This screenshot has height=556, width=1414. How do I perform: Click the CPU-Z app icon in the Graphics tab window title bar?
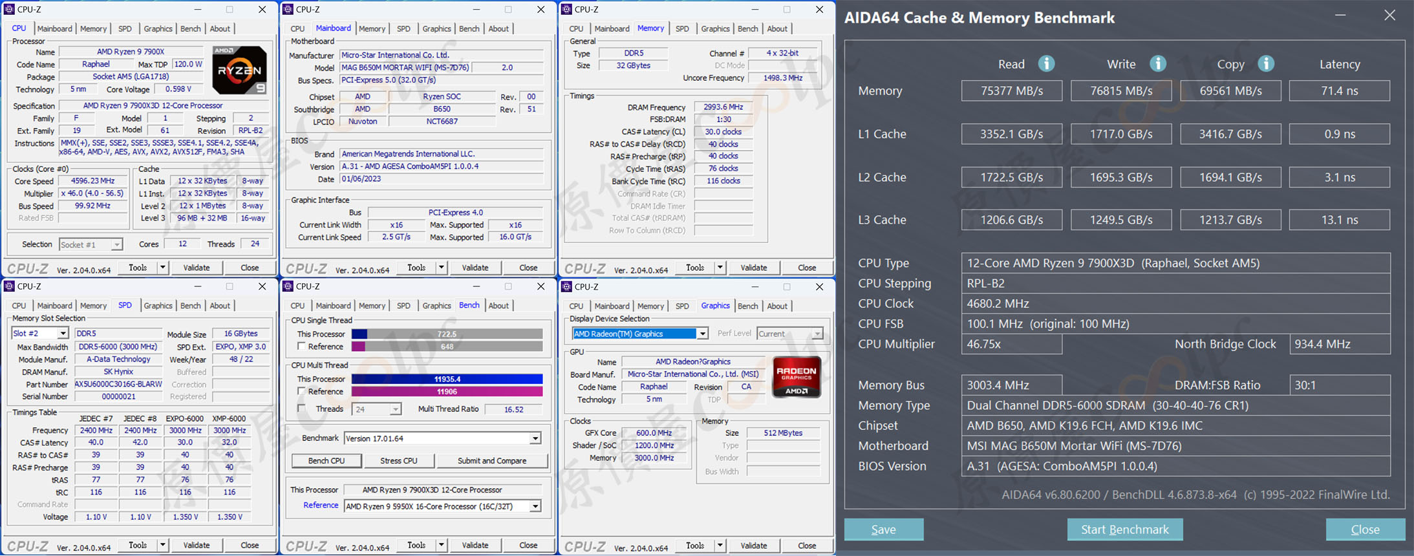pos(566,286)
